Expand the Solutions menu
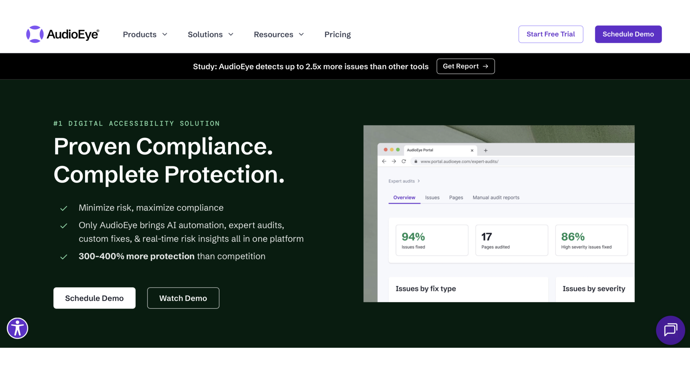Screen dimensions: 690x365 (x=211, y=34)
